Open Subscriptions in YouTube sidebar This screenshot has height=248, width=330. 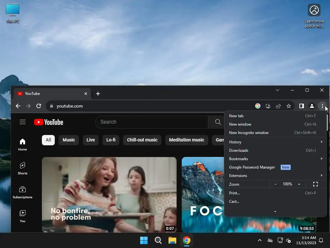click(x=23, y=192)
